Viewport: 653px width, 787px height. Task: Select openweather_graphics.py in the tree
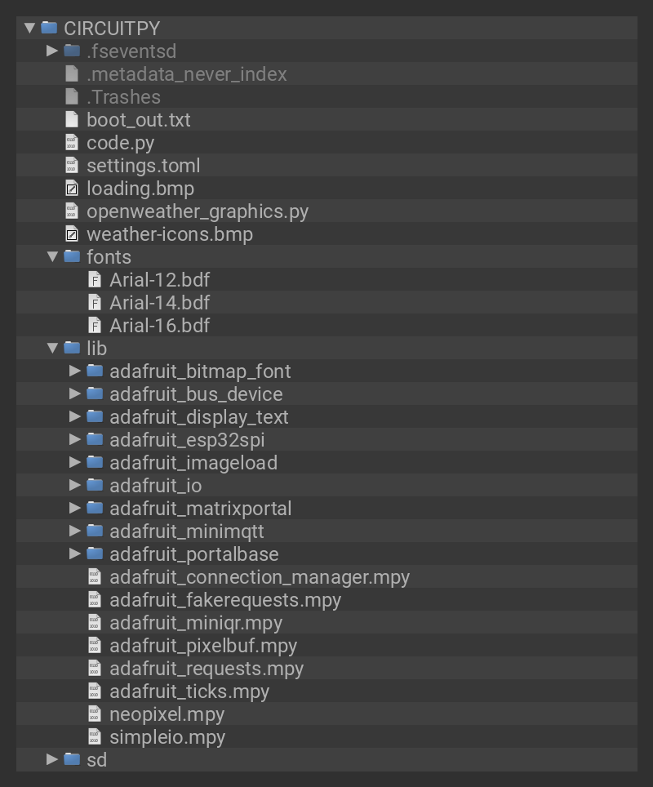197,211
